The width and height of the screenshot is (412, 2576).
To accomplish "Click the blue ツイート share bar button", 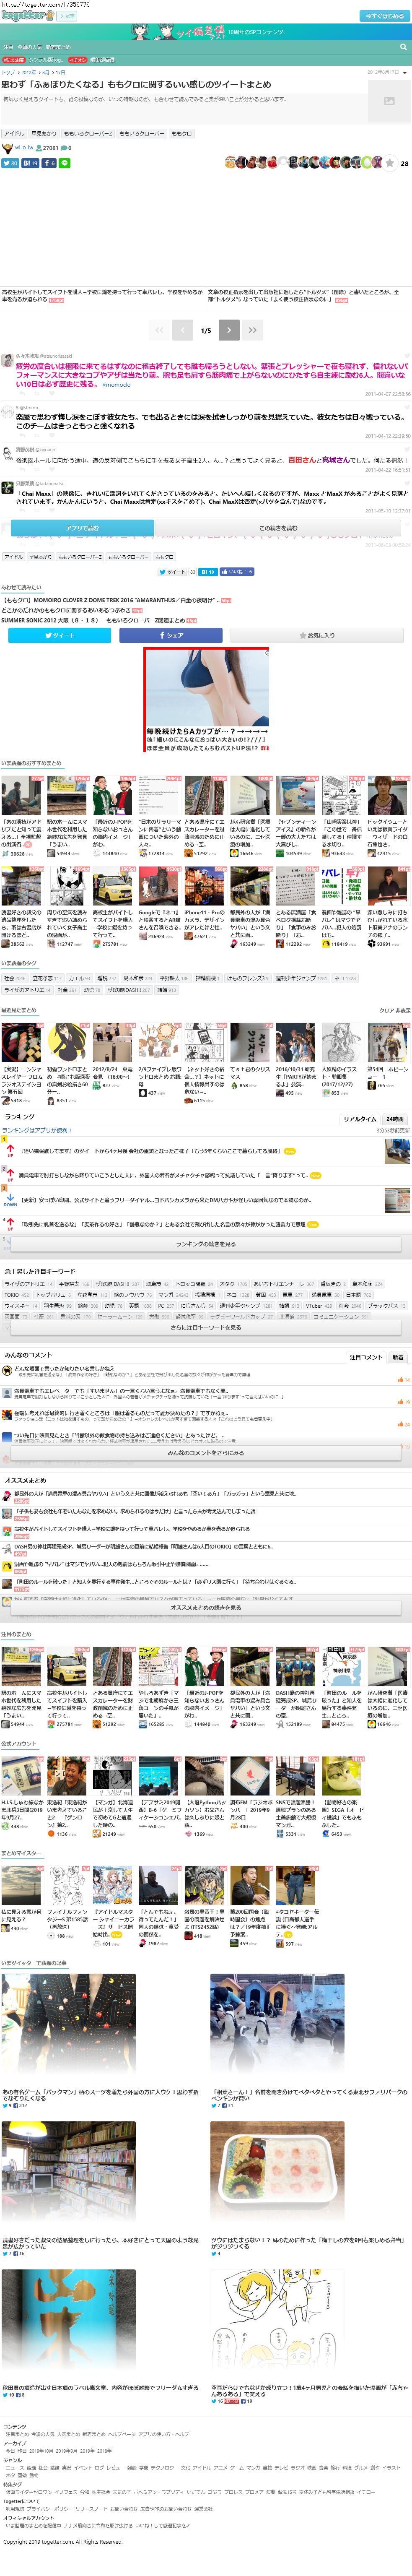I will point(60,635).
